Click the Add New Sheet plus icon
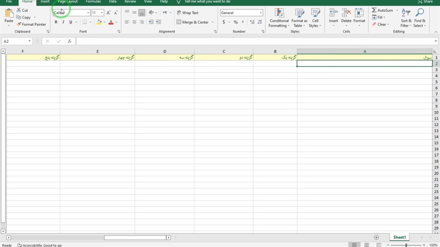 point(376,237)
